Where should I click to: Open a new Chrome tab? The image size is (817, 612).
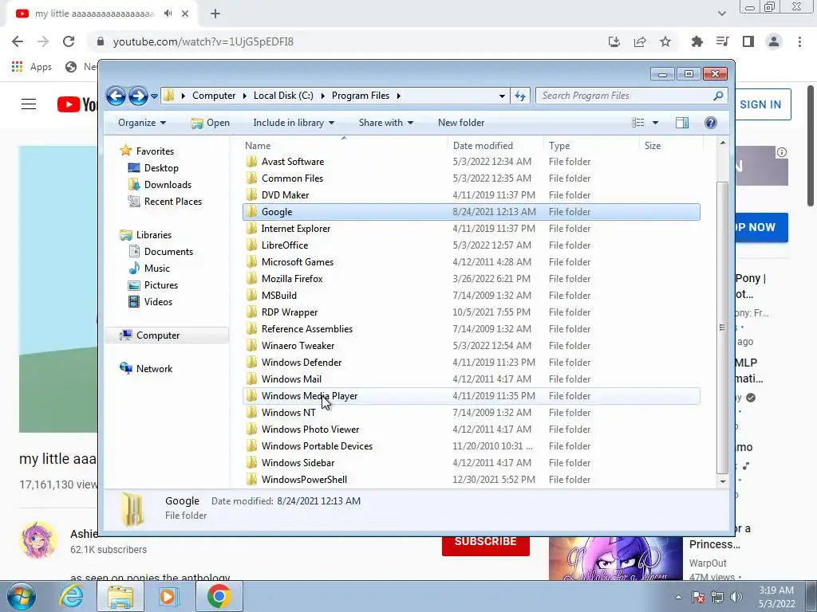tap(215, 14)
